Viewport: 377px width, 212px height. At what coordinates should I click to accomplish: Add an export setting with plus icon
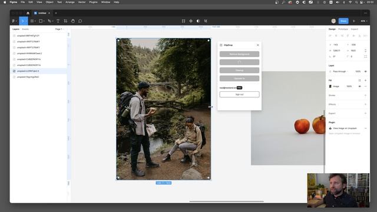click(x=365, y=113)
